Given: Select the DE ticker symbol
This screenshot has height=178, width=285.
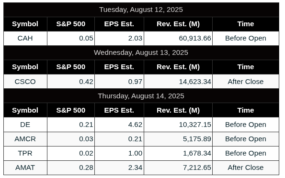Looking at the screenshot, I should tap(25, 125).
